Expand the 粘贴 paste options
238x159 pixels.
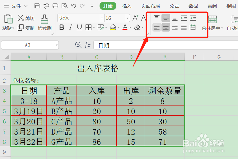[13, 28]
